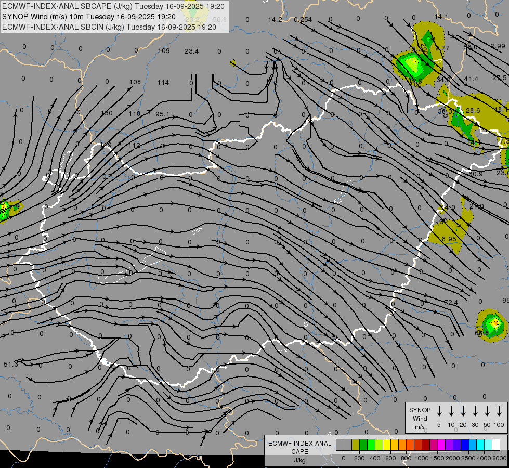Click the map value 95.1
This screenshot has height=468, width=509.
(x=162, y=114)
